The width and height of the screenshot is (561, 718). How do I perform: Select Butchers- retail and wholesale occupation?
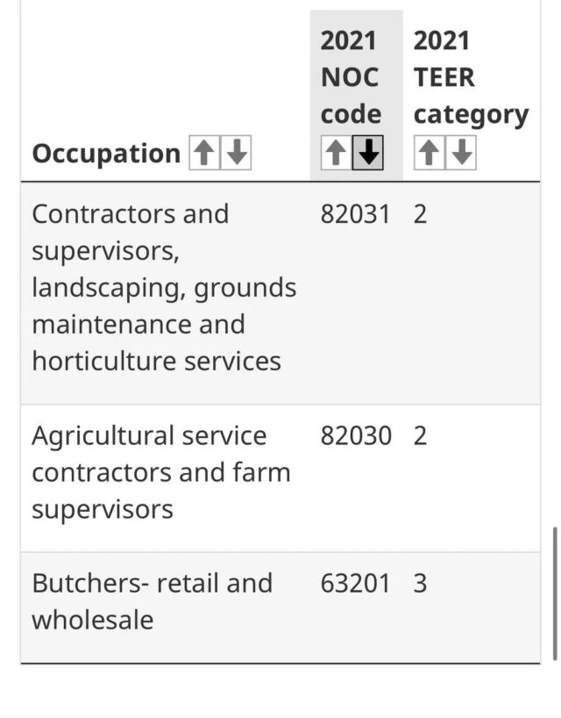pos(152,601)
